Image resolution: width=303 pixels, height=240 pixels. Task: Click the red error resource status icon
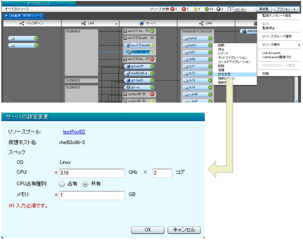(x=185, y=9)
